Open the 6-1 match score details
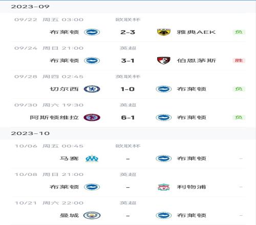The width and height of the screenshot is (256, 225). tap(127, 118)
